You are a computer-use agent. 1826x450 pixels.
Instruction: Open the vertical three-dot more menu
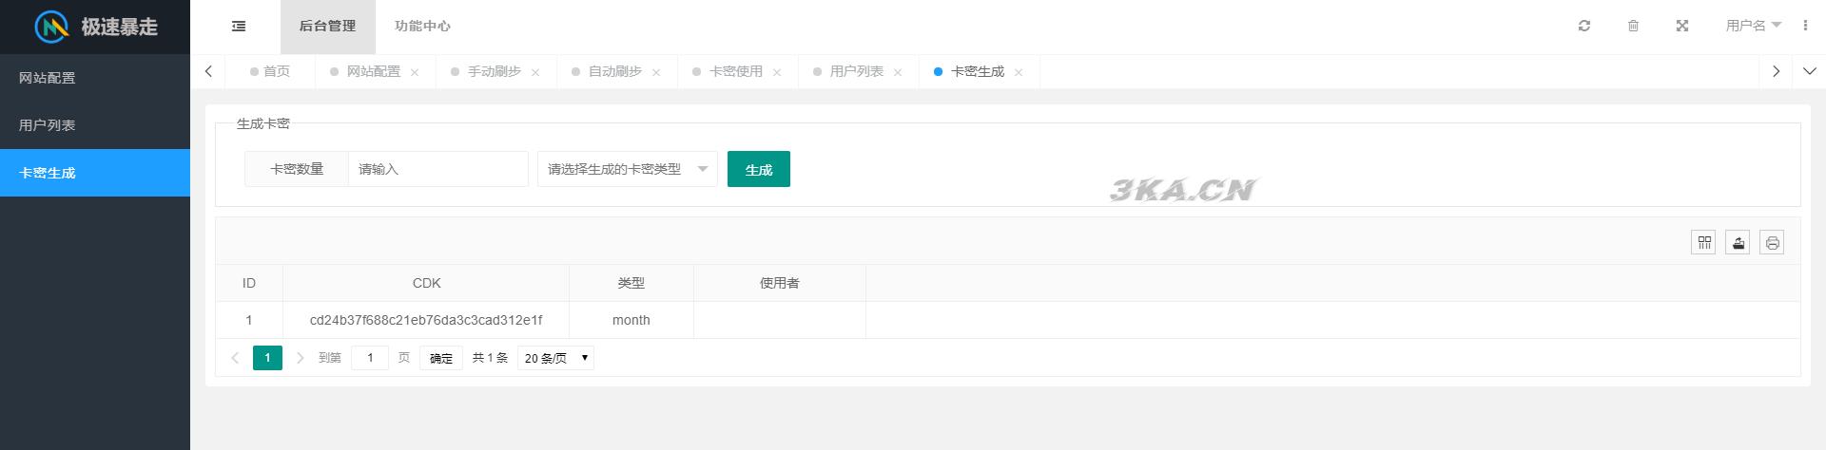pyautogui.click(x=1805, y=26)
